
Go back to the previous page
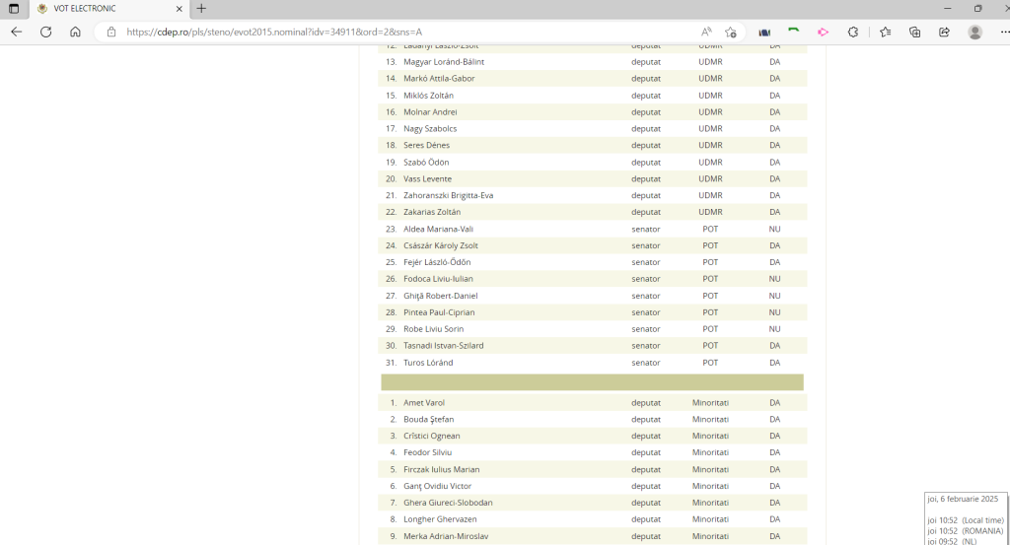[x=16, y=32]
